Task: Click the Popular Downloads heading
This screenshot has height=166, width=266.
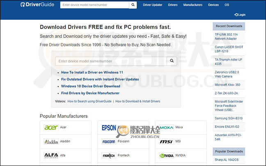Action: click(229, 151)
